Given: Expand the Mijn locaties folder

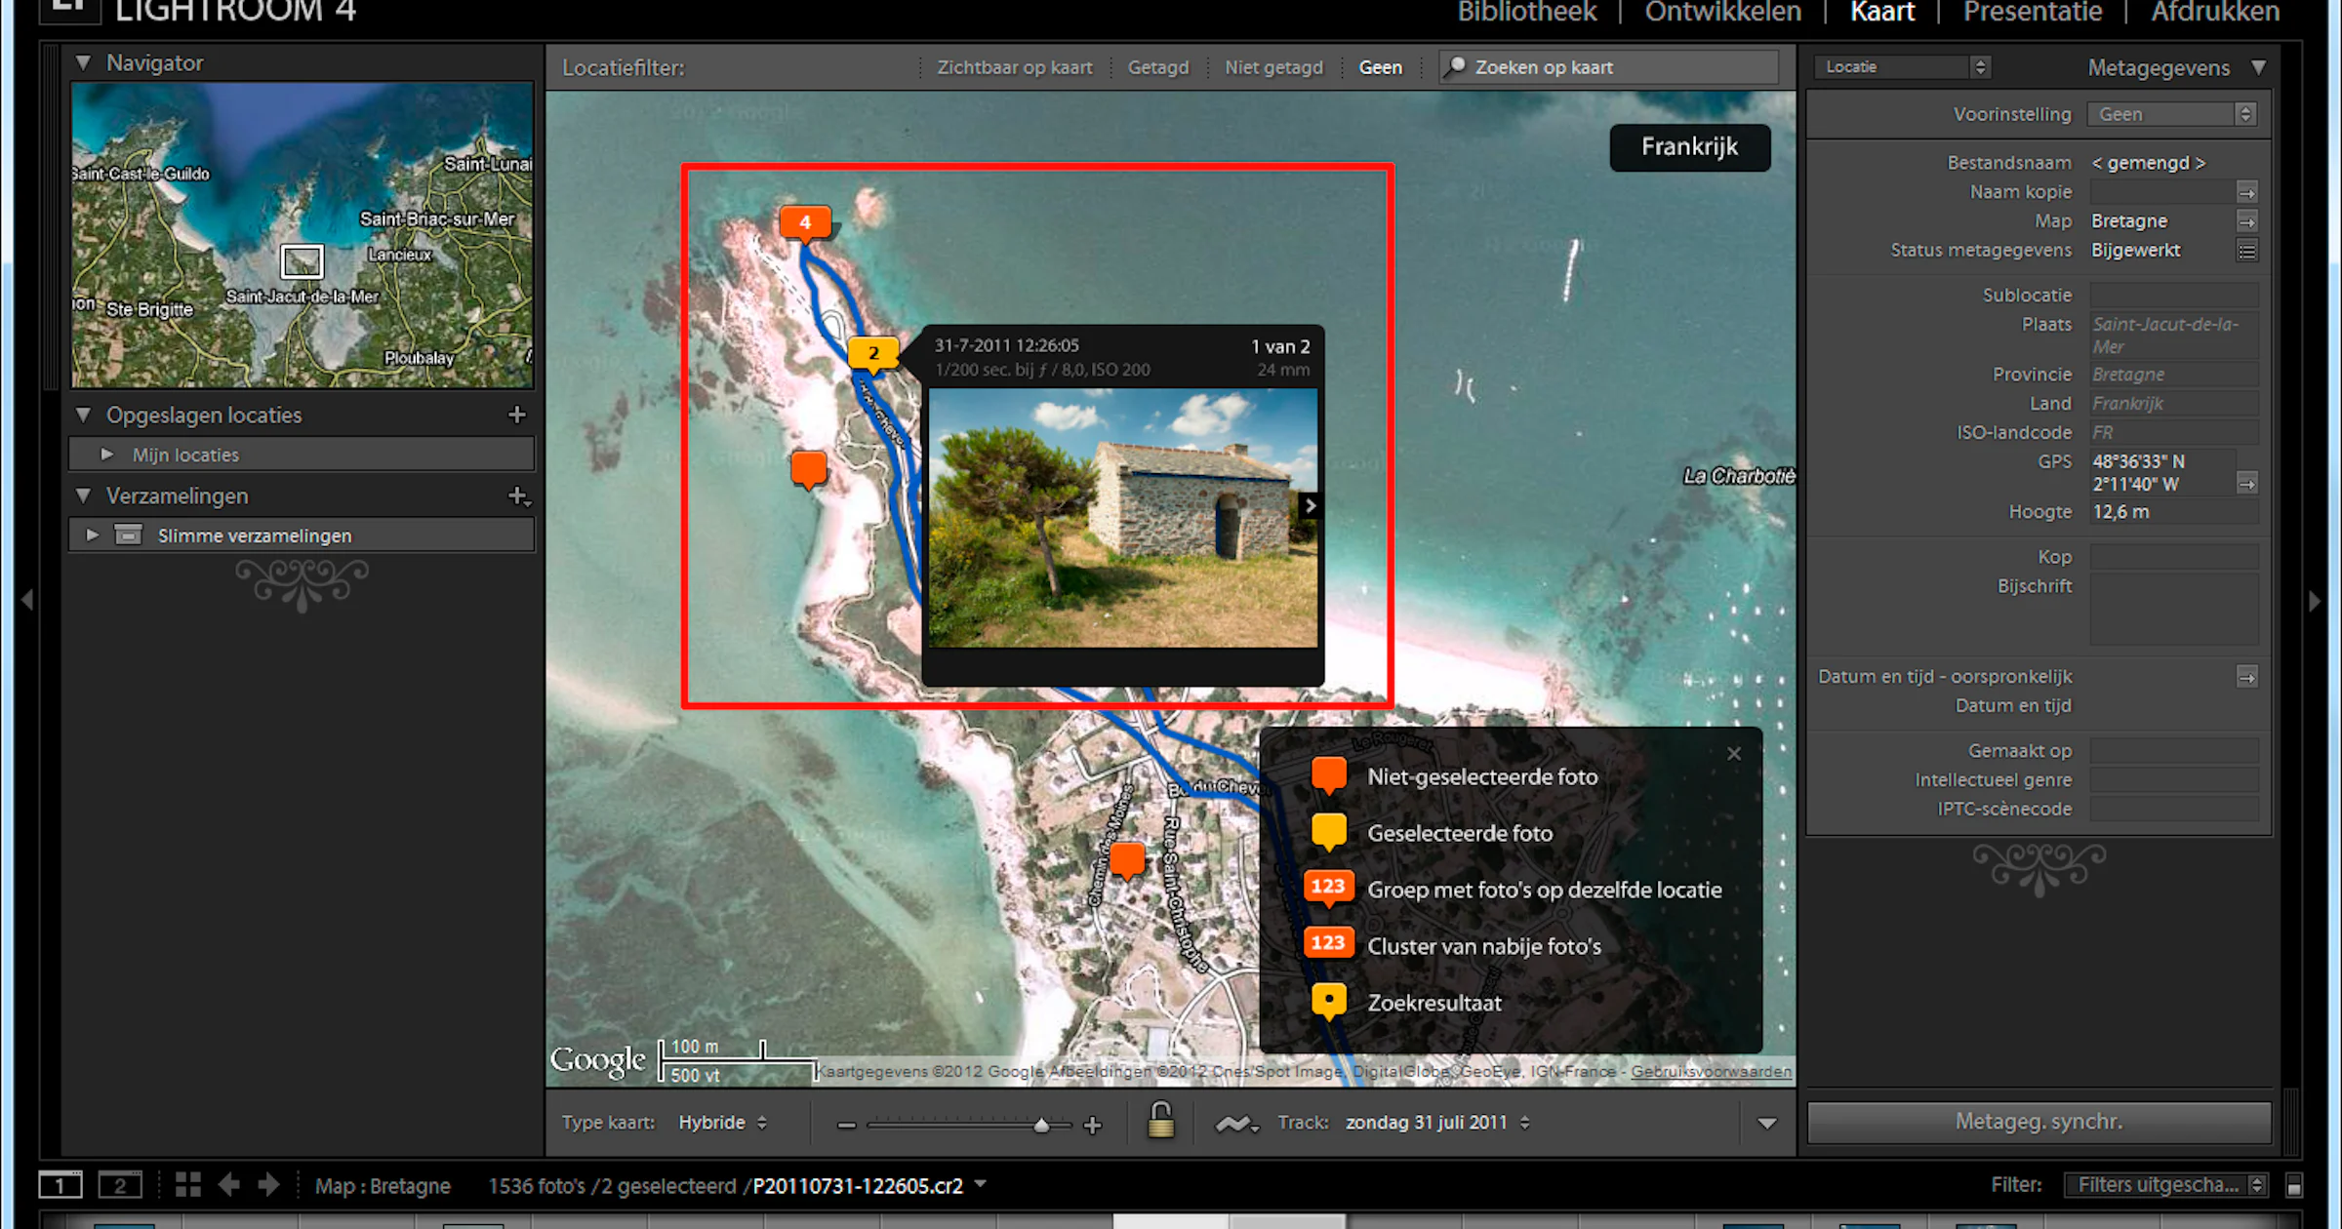Looking at the screenshot, I should tap(107, 455).
